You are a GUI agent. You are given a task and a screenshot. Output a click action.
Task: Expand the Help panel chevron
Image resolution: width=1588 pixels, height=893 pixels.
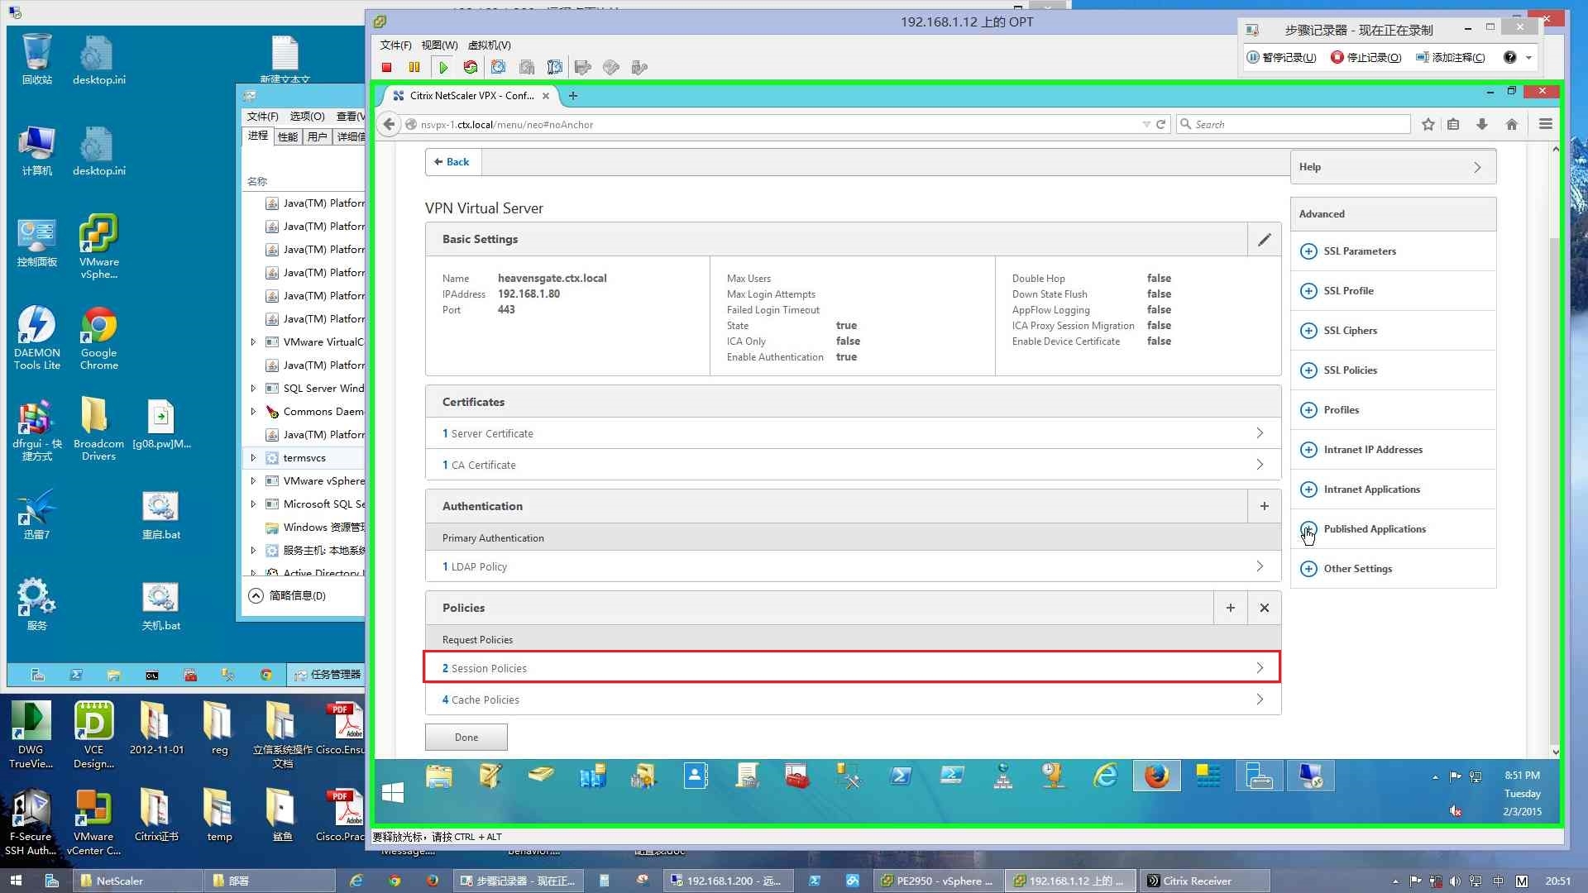pos(1477,167)
